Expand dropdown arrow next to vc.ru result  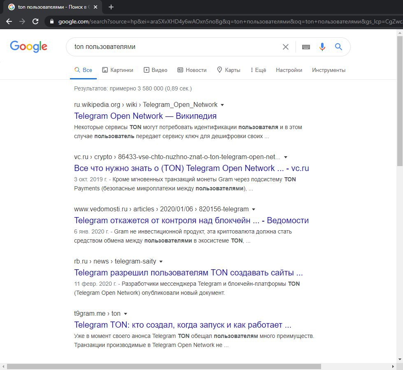(286, 157)
